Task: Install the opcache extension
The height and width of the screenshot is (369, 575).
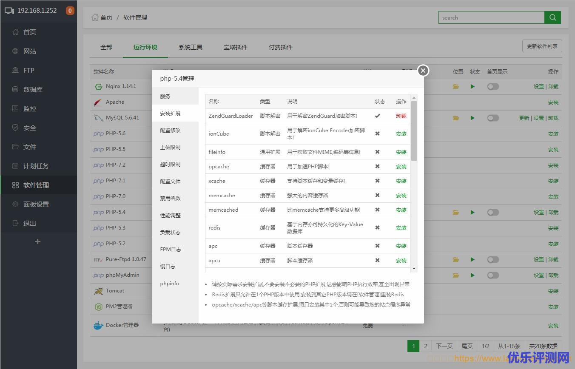Action: point(401,166)
